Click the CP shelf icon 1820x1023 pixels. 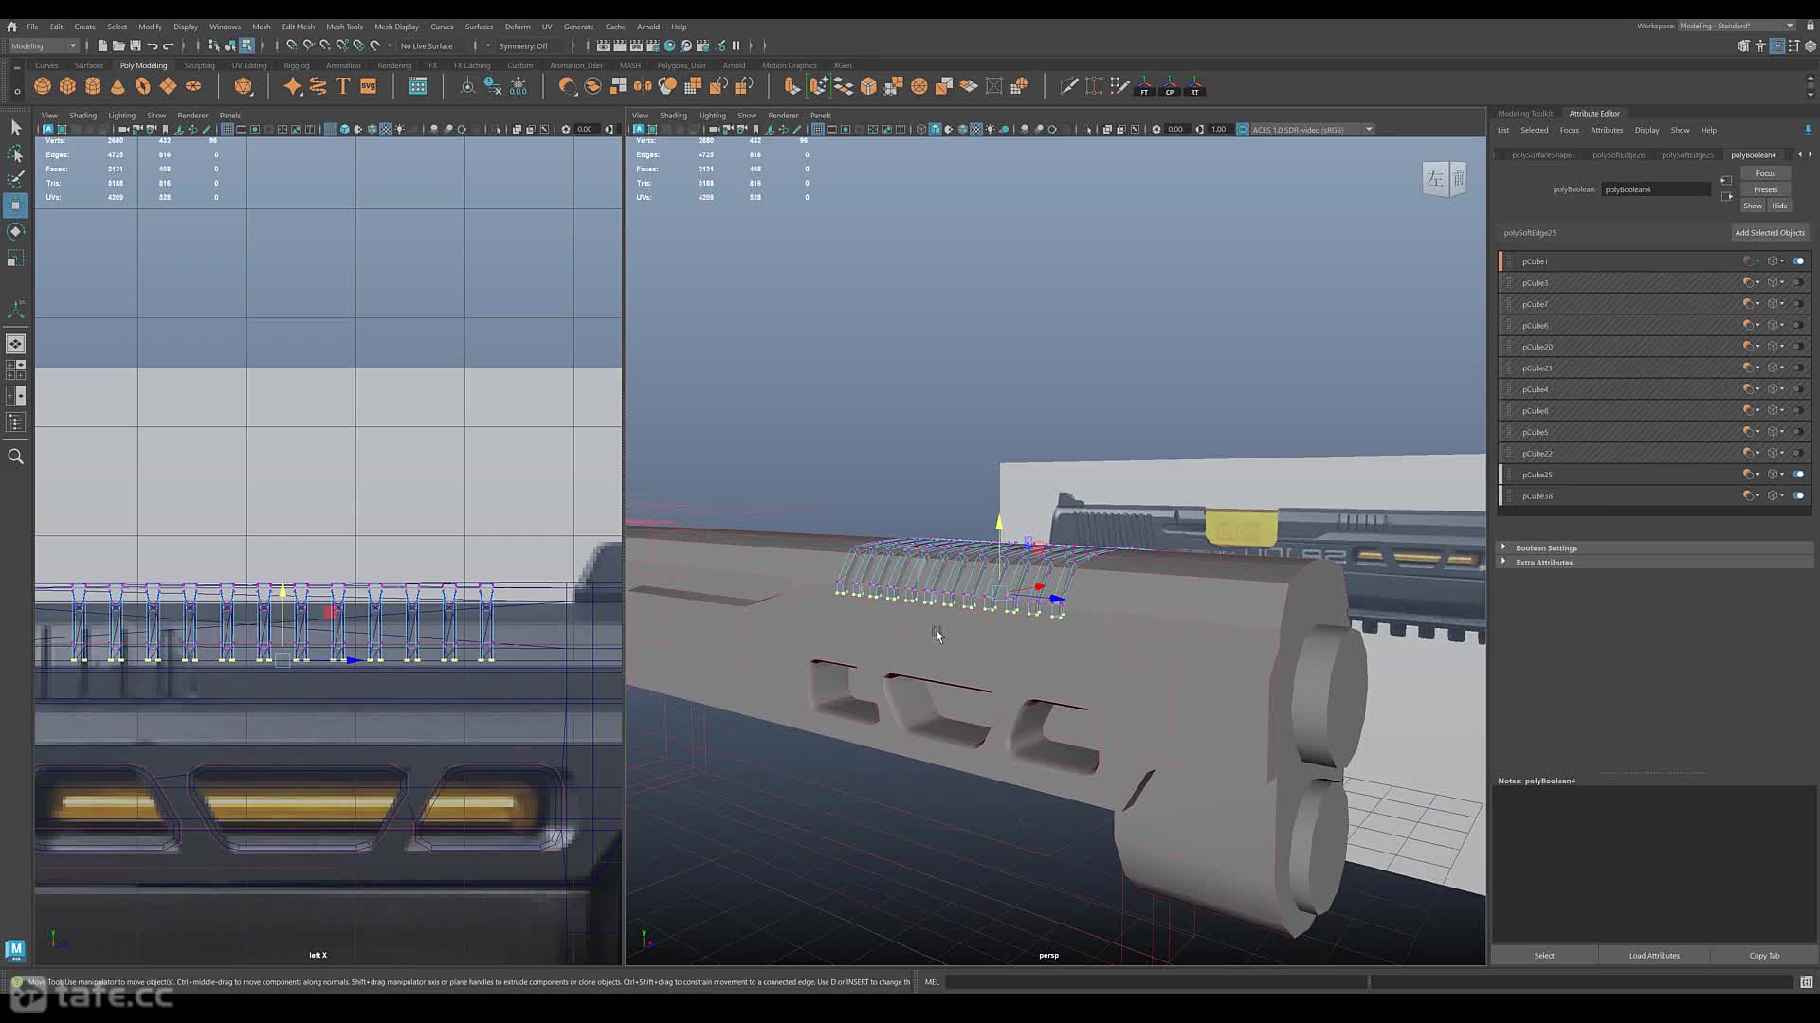[1170, 86]
